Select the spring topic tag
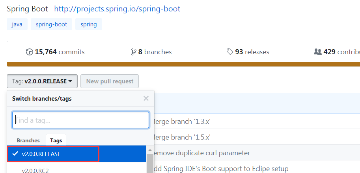 tap(89, 24)
